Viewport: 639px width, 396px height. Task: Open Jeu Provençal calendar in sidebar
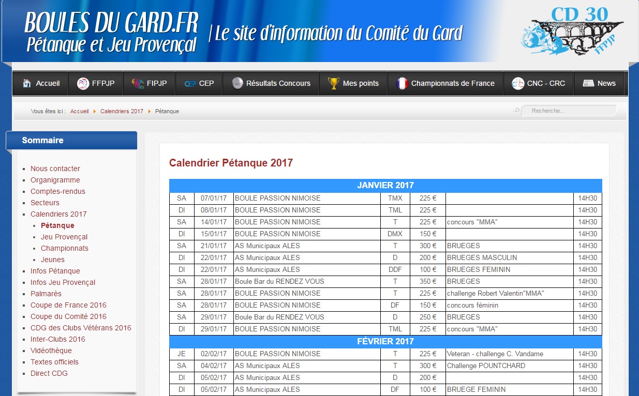click(x=64, y=237)
